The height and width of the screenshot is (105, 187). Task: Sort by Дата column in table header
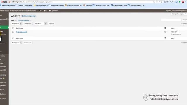tap(173, 28)
